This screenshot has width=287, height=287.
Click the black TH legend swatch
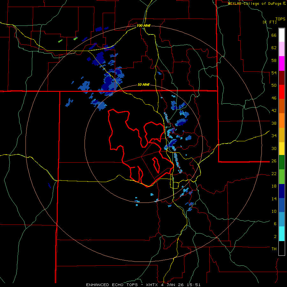[282, 248]
